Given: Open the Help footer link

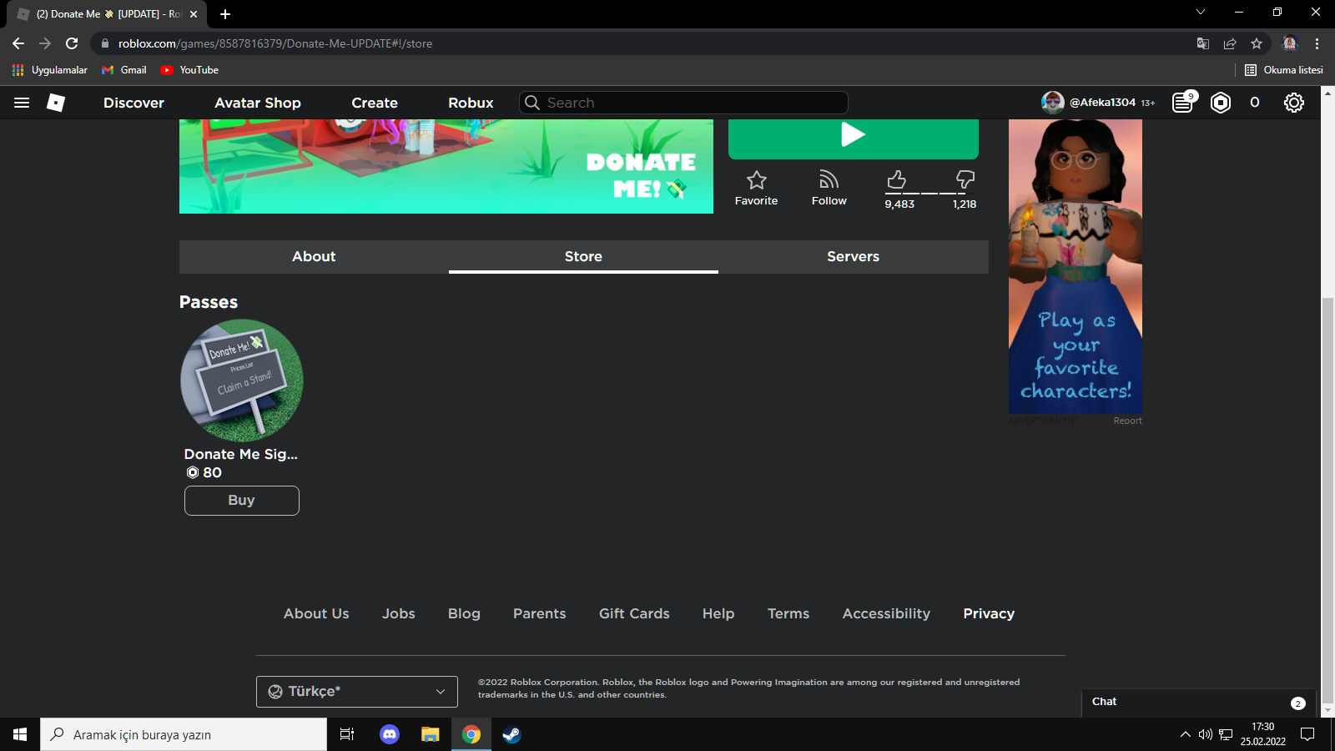Looking at the screenshot, I should pyautogui.click(x=718, y=613).
